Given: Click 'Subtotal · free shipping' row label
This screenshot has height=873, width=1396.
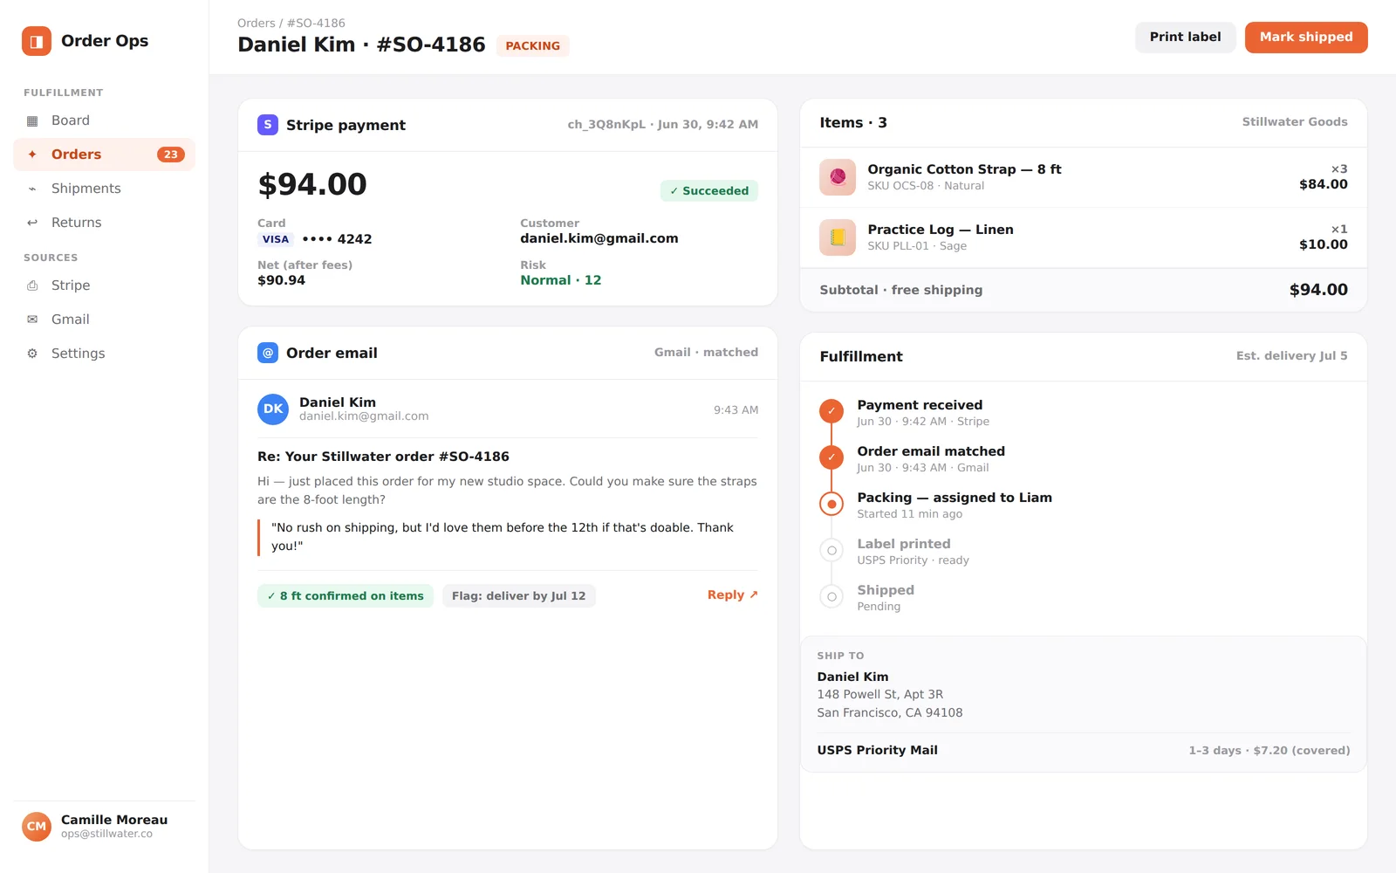Looking at the screenshot, I should [901, 290].
